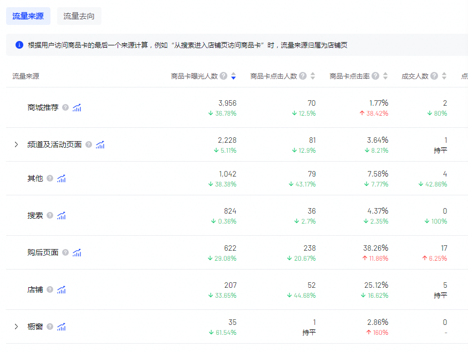Open the trend chart next to 搜索

[61, 215]
